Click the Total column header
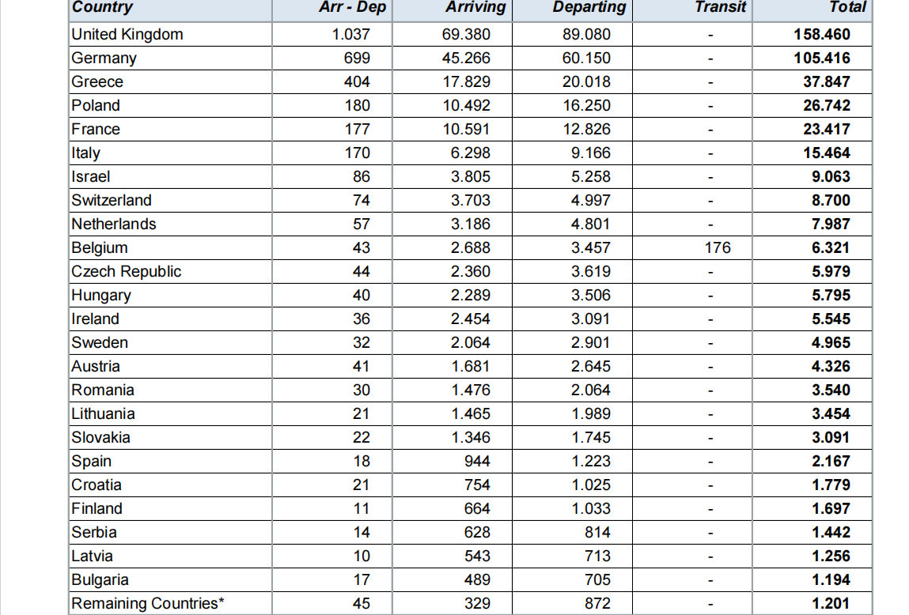Screen dimensions: 909x615 point(847,8)
